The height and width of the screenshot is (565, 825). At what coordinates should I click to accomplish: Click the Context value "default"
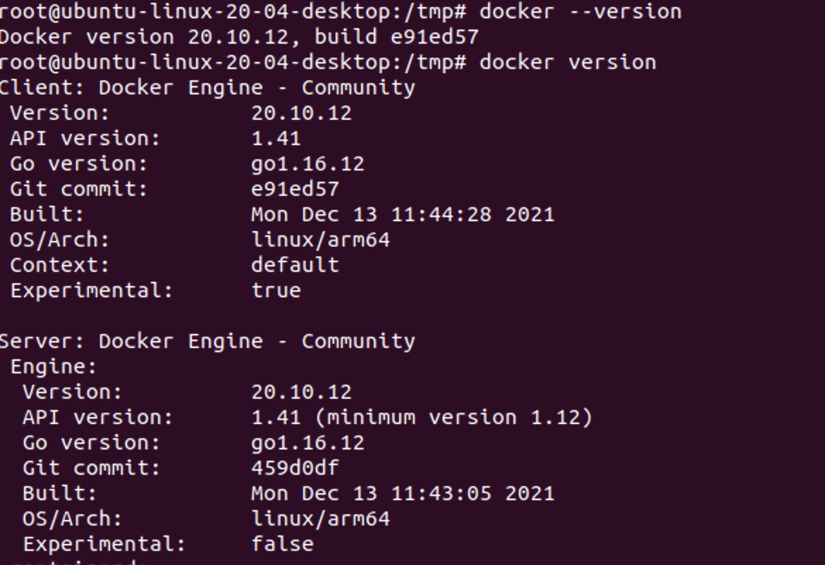295,266
